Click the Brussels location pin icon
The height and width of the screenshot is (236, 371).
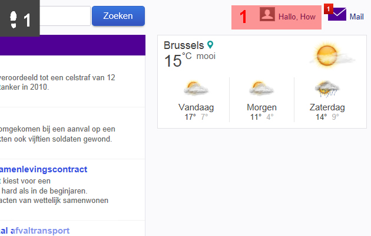pyautogui.click(x=210, y=45)
